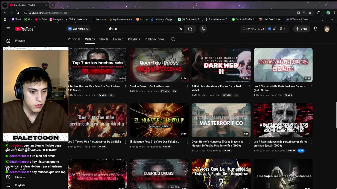Open the Twitch bookmark
This screenshot has width=337, height=189.
[17, 19]
